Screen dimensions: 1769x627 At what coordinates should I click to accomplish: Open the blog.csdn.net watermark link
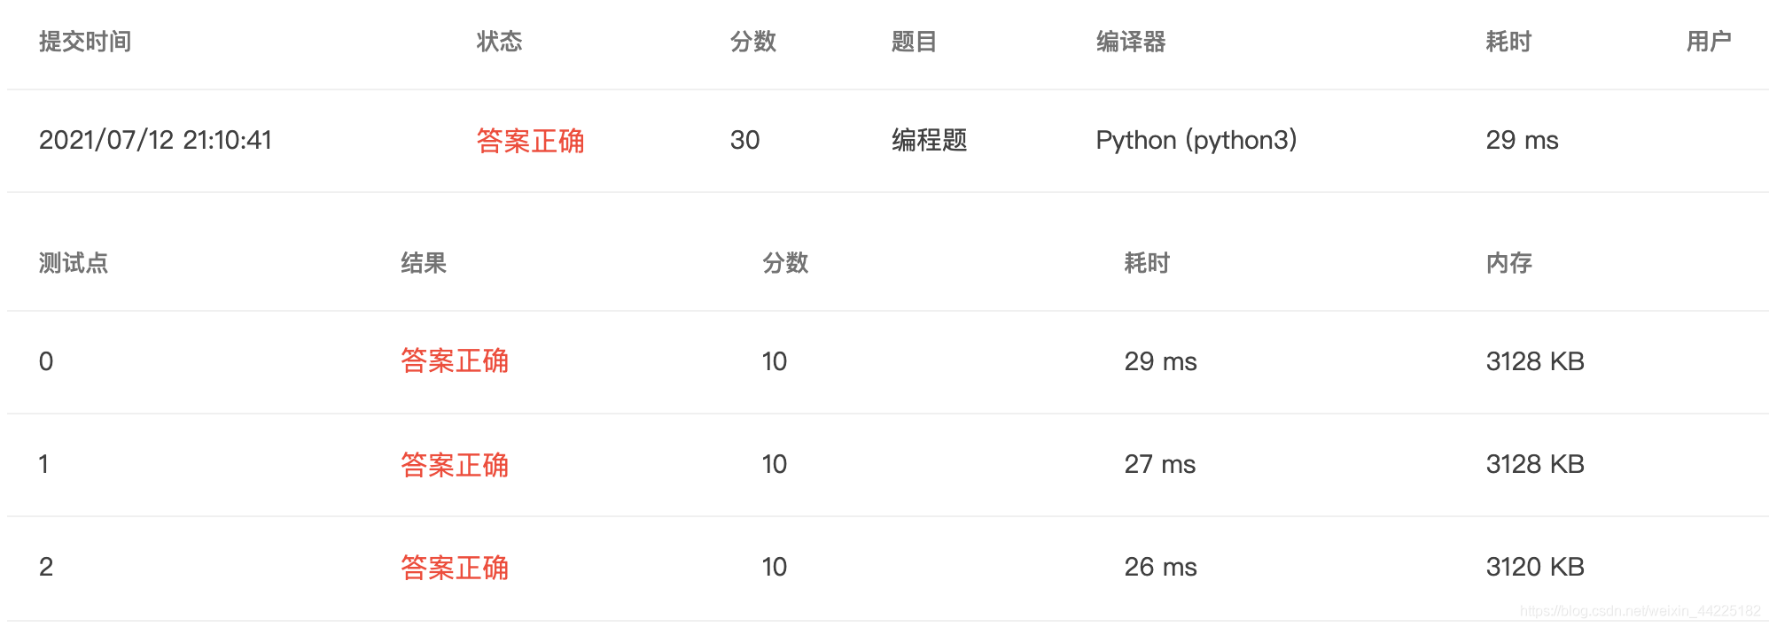tap(1640, 611)
